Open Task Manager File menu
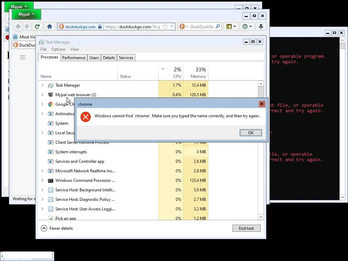Image resolution: width=348 pixels, height=261 pixels. tap(43, 49)
